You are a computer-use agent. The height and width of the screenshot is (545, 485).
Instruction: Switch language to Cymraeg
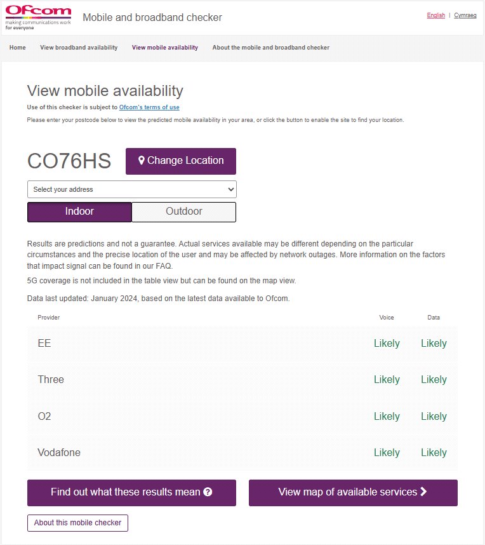click(465, 15)
